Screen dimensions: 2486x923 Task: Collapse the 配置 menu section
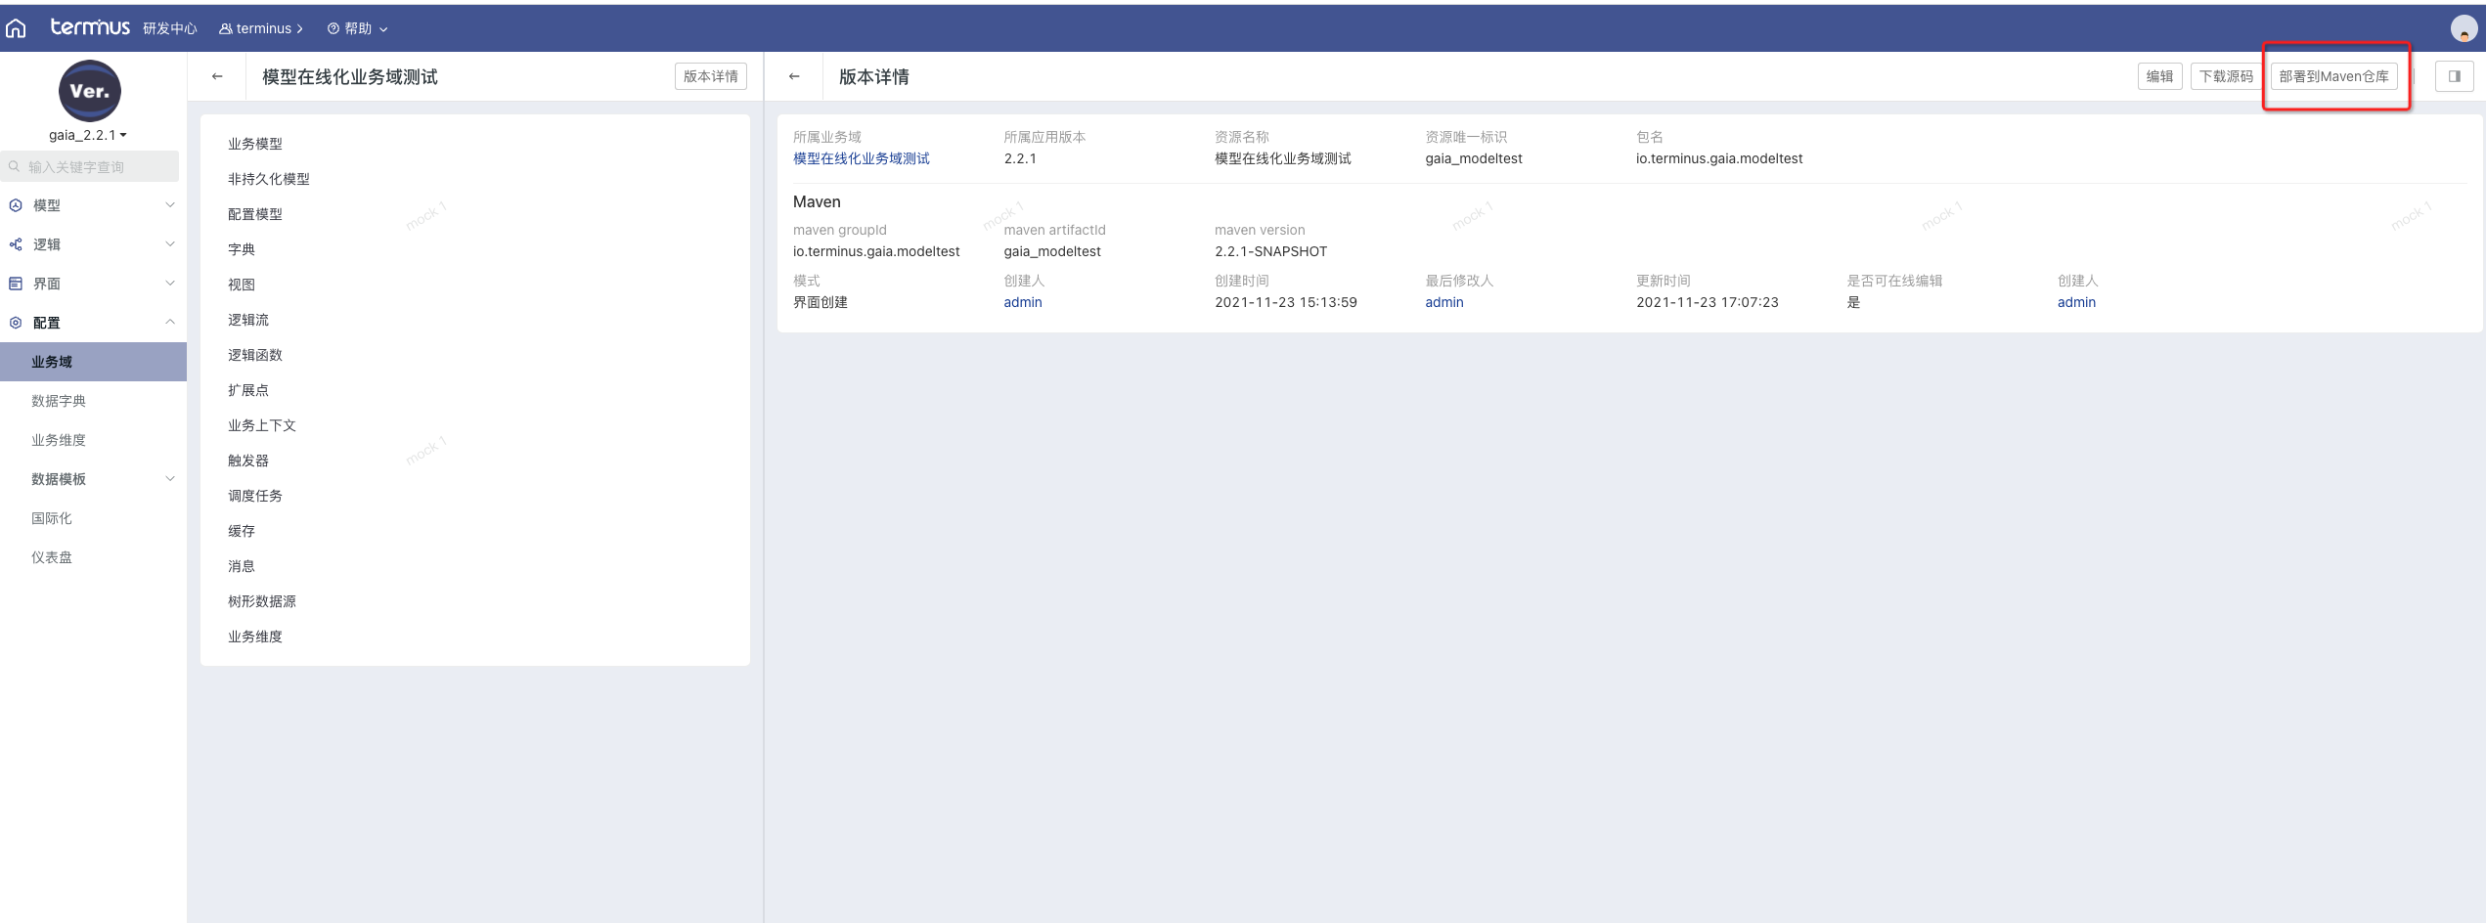click(x=170, y=323)
